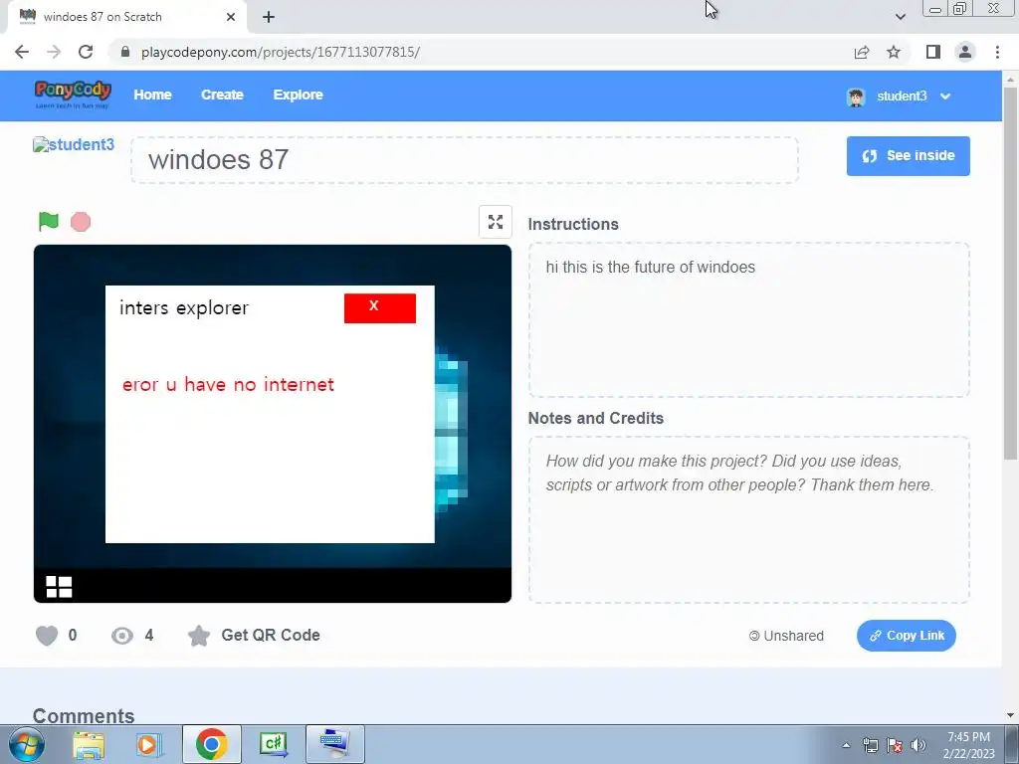The width and height of the screenshot is (1019, 764).
Task: Open a new browser tab
Action: point(269,18)
